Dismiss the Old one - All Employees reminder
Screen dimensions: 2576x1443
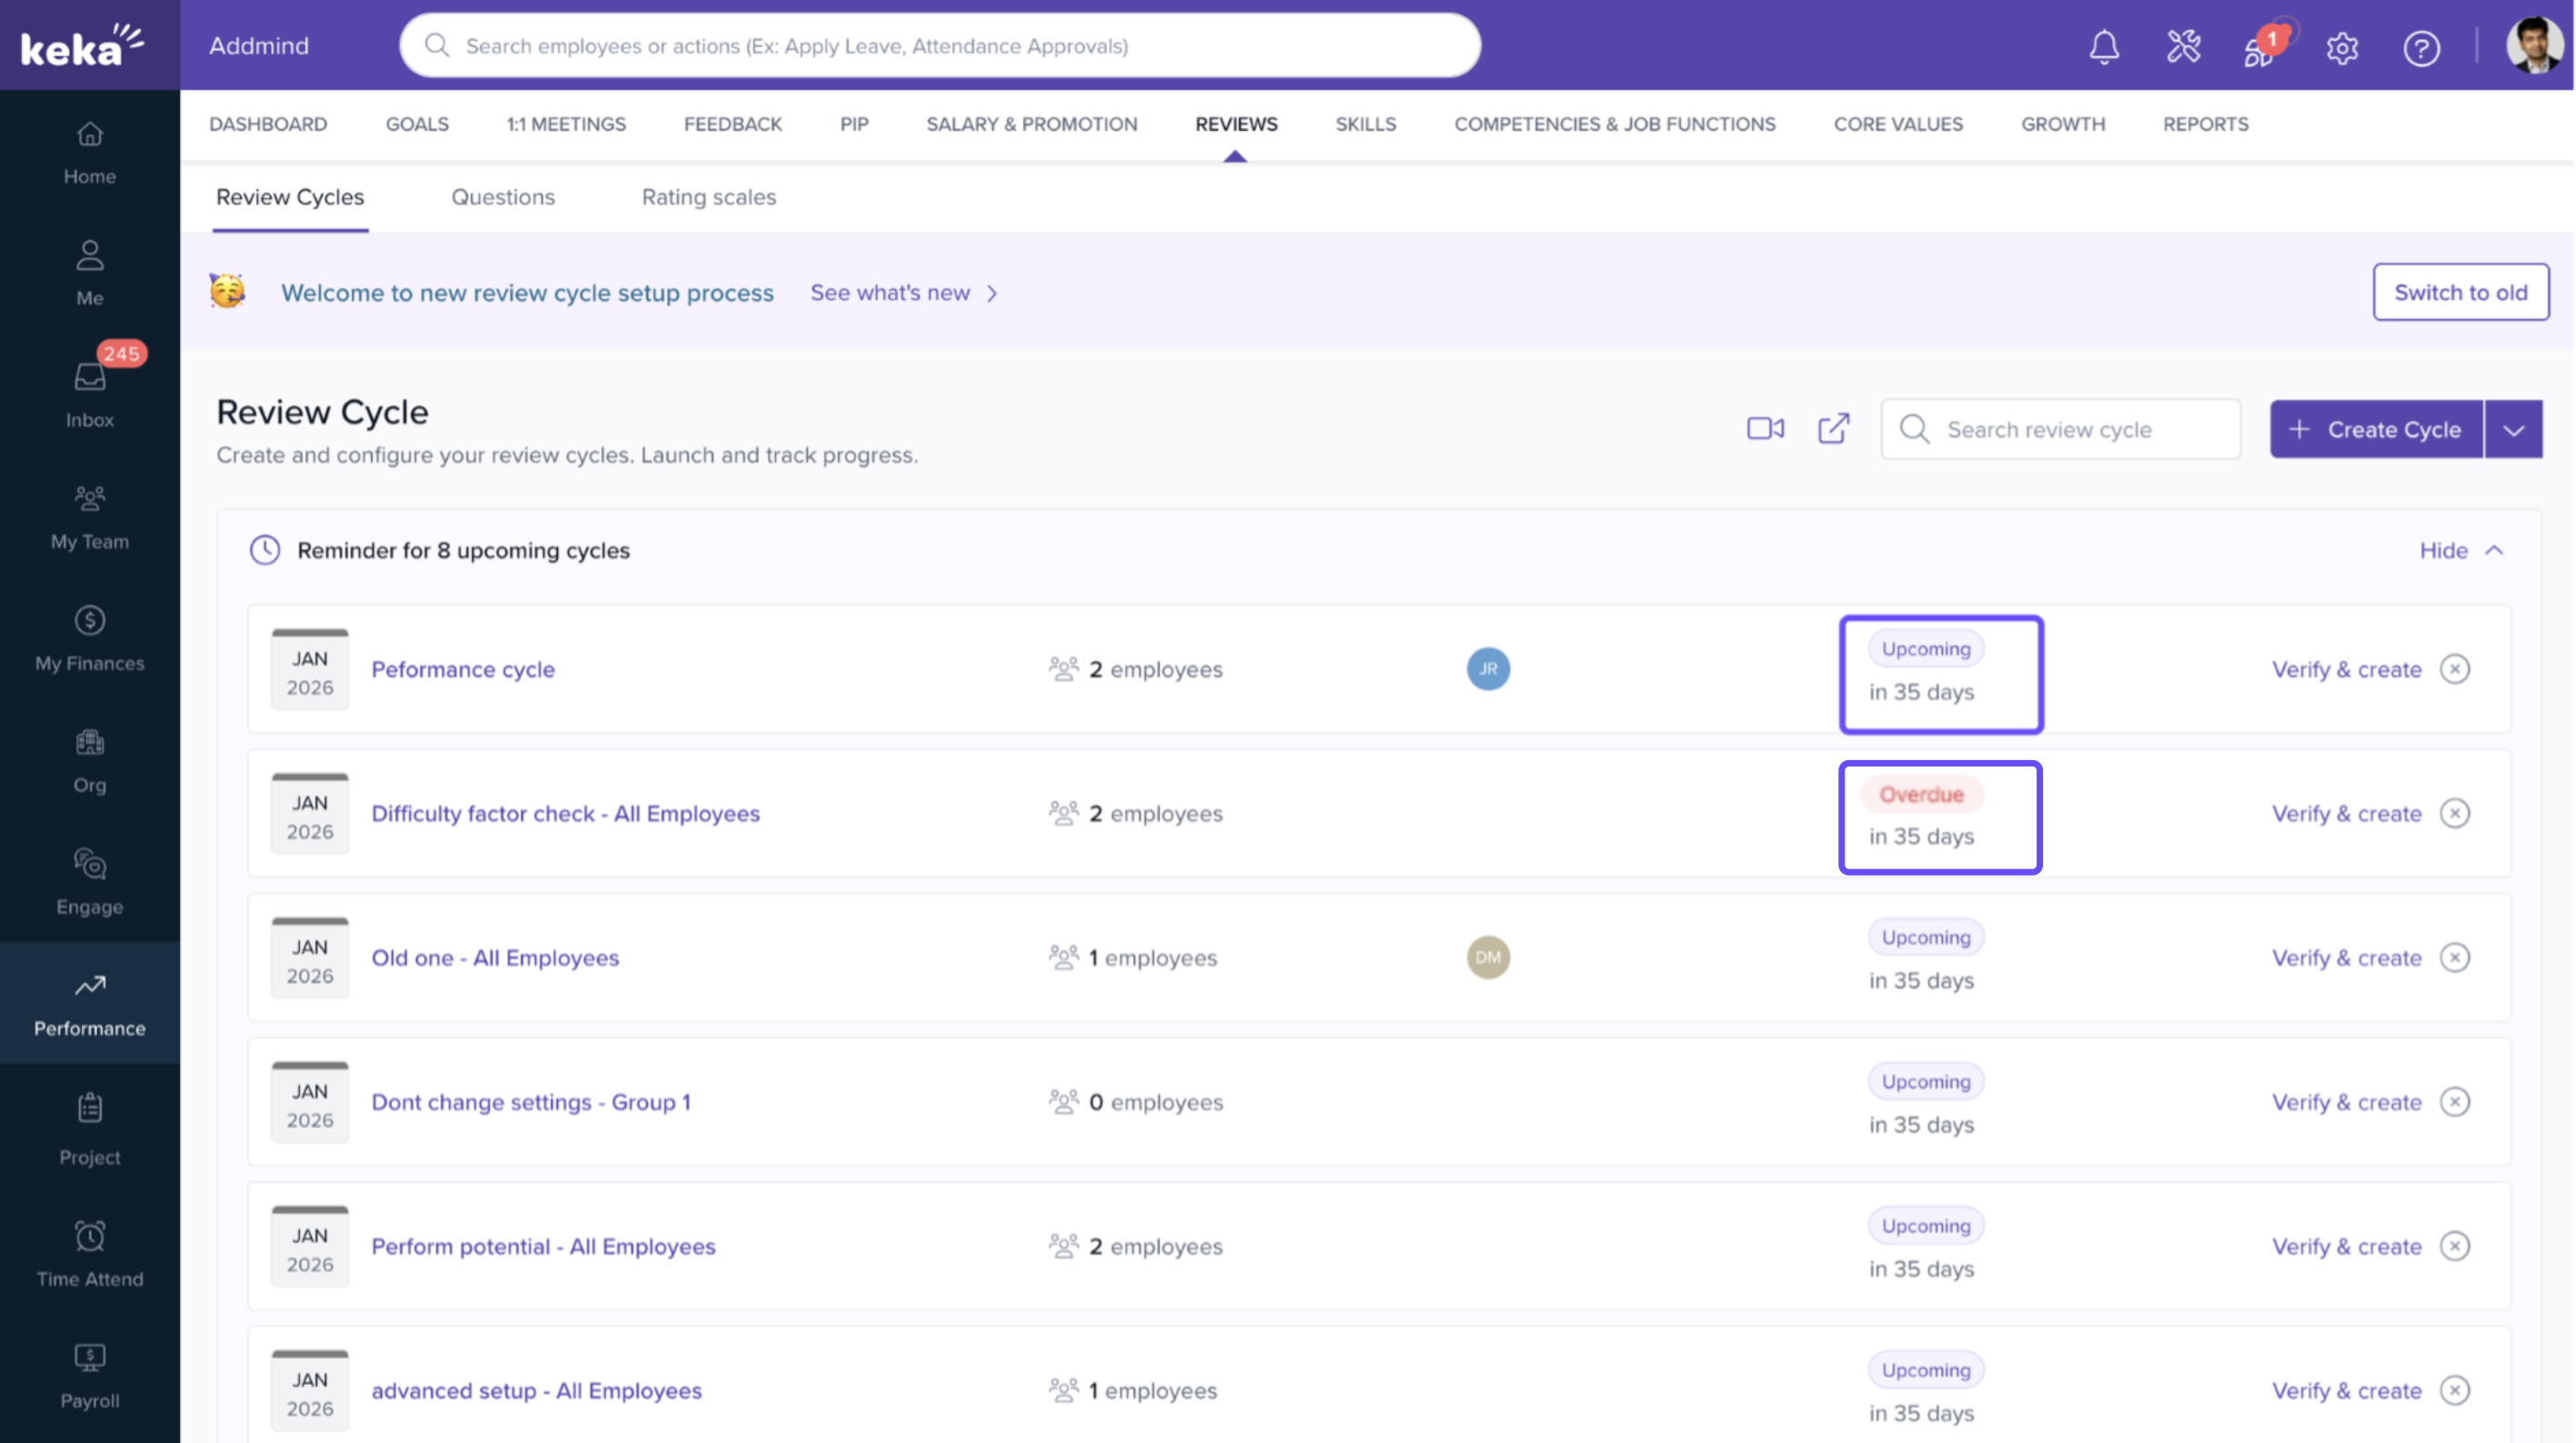[2454, 957]
